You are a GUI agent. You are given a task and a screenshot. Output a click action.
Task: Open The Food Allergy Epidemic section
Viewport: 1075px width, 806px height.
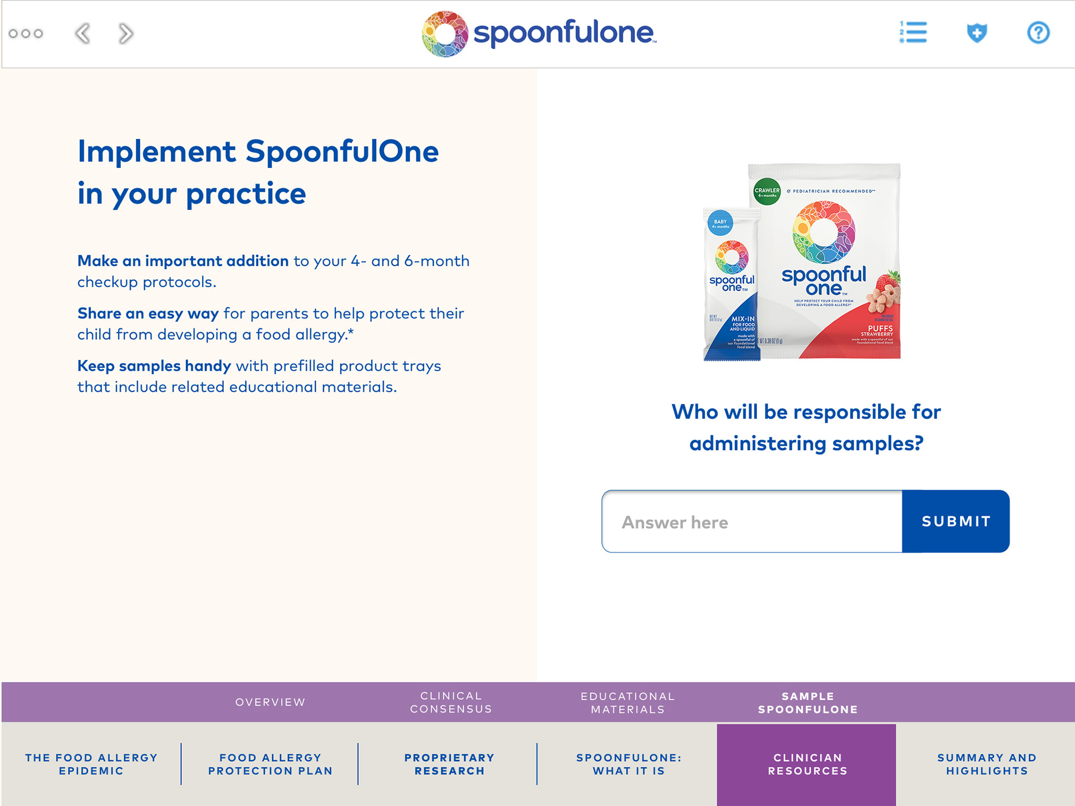91,764
